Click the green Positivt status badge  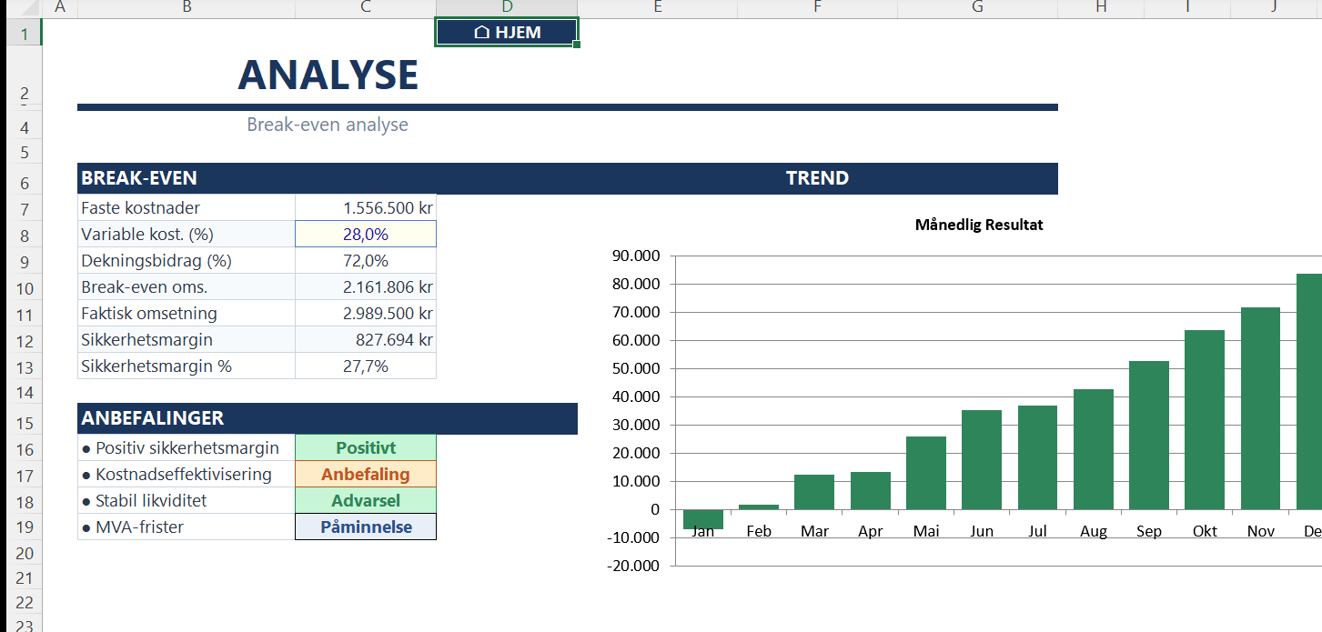[366, 448]
